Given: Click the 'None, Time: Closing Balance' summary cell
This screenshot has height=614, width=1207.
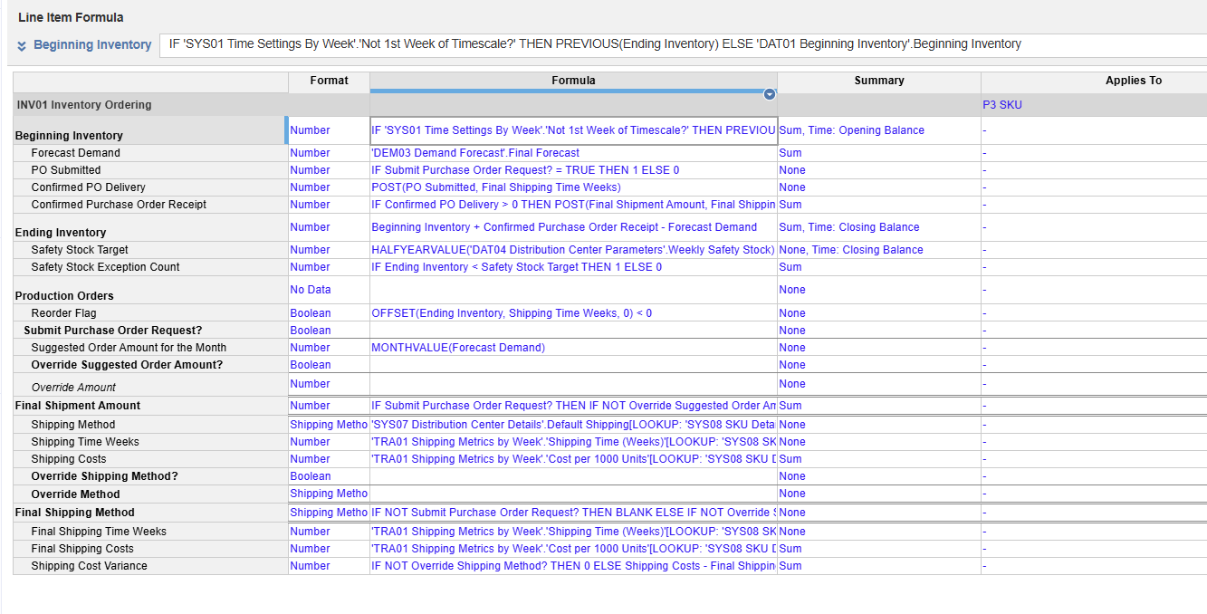Looking at the screenshot, I should tap(879, 250).
